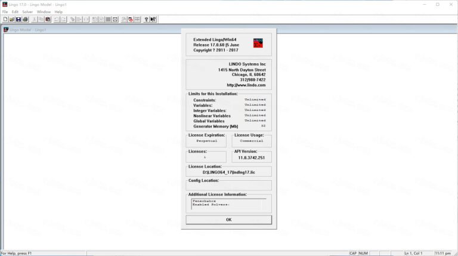
Task: Click the 'Extended Lingo/Win64' heading text
Action: (215, 40)
